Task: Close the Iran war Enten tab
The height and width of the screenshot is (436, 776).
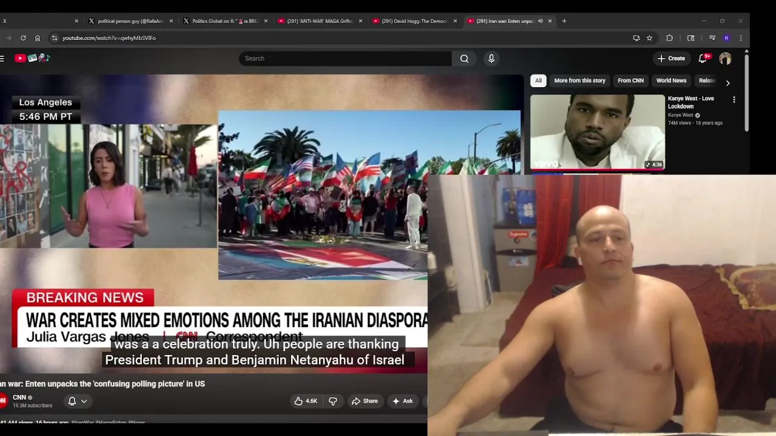Action: point(550,21)
